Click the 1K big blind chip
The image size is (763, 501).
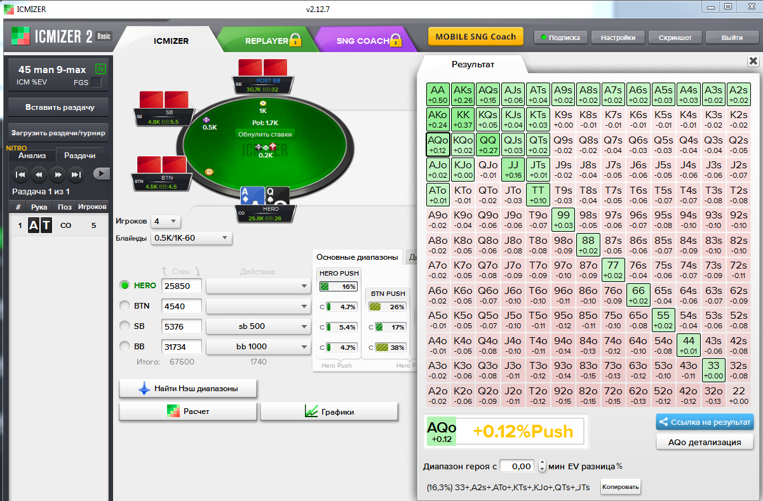click(262, 103)
